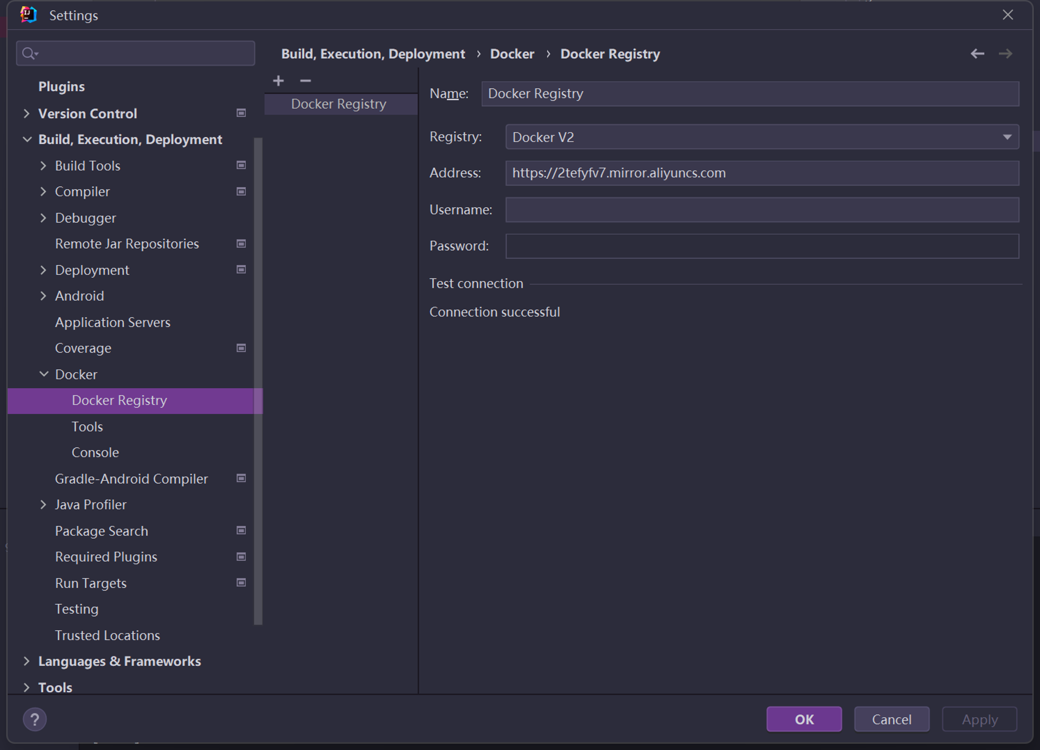Open Gradle-Android Compiler settings
Image resolution: width=1040 pixels, height=750 pixels.
click(132, 479)
